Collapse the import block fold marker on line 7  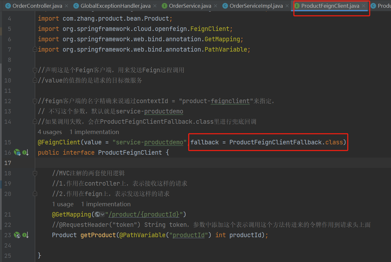point(35,50)
